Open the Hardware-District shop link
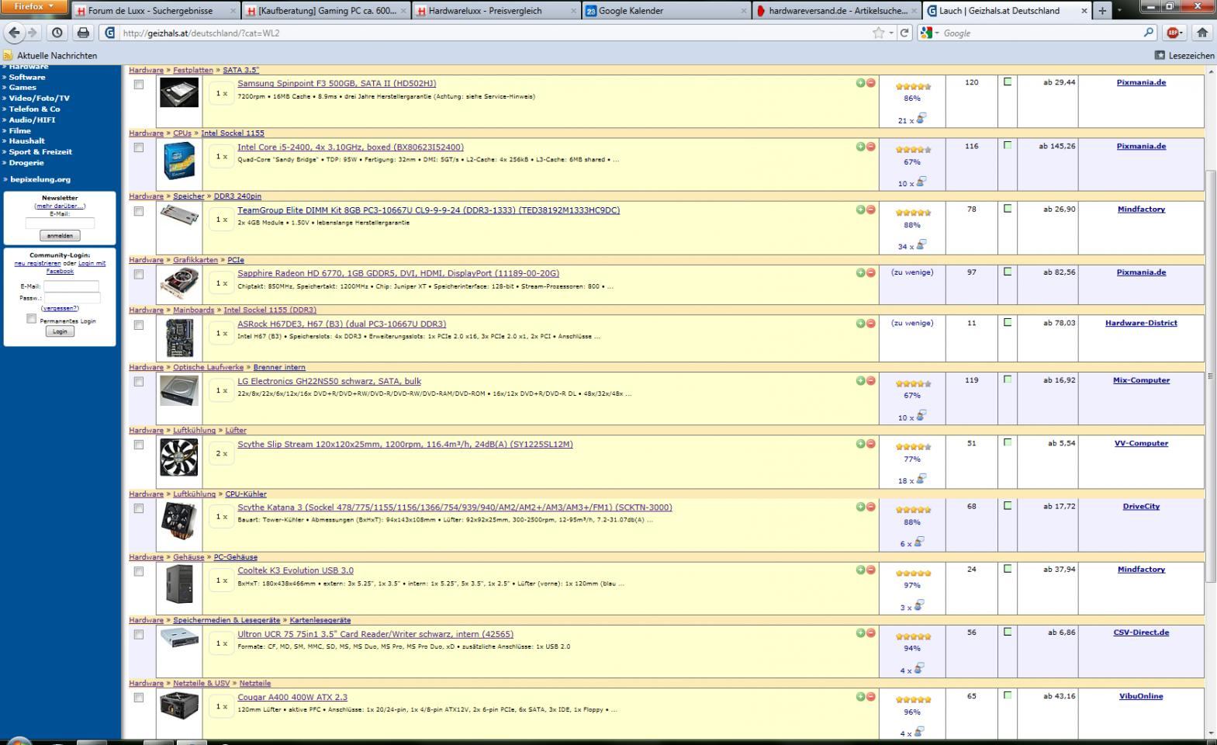 (1141, 323)
